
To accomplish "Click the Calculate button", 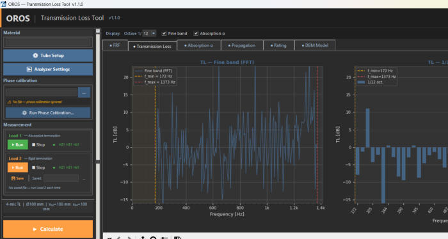I will click(x=48, y=229).
